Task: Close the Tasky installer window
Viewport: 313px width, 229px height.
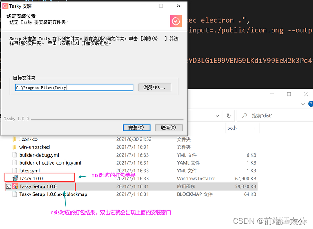Action: 179,6
